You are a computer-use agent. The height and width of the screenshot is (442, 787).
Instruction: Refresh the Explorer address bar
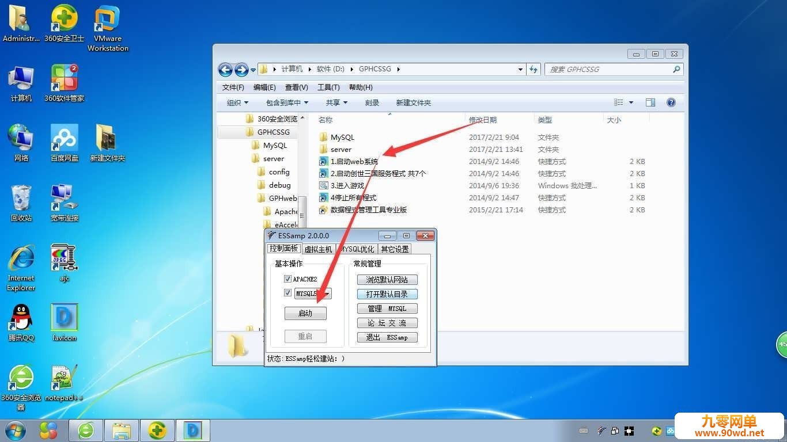click(534, 69)
